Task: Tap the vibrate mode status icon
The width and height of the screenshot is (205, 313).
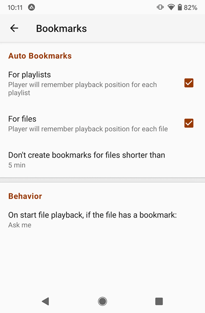Action: click(x=160, y=7)
